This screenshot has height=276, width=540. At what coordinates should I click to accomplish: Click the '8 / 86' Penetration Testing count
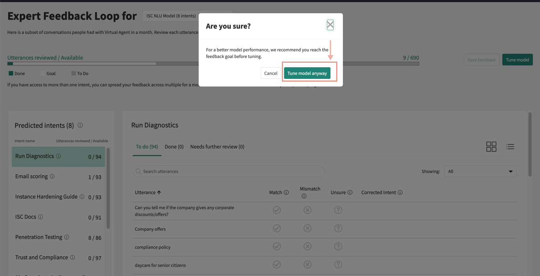pos(94,238)
